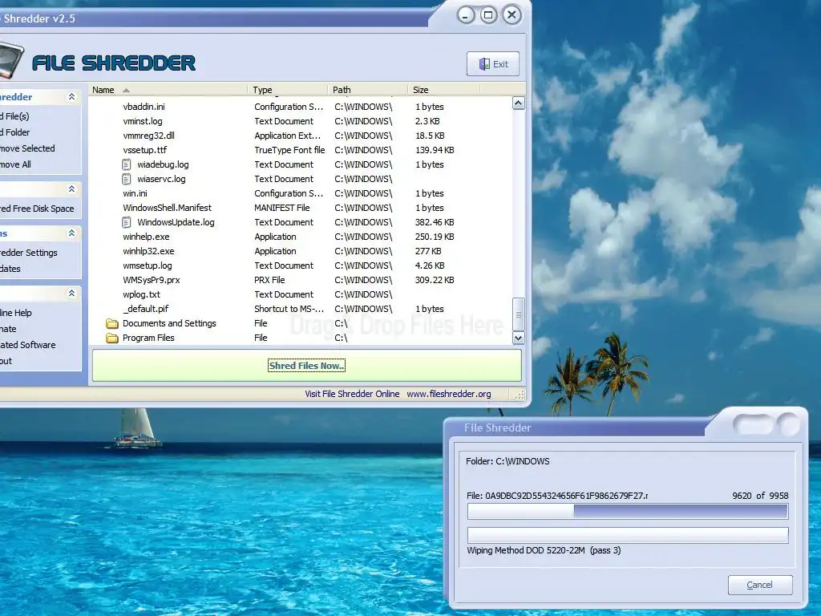
Task: Open Shred Free Disk Space option
Action: [37, 209]
